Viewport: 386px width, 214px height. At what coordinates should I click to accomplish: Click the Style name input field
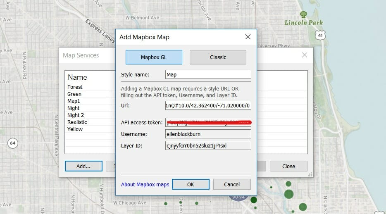click(x=208, y=74)
